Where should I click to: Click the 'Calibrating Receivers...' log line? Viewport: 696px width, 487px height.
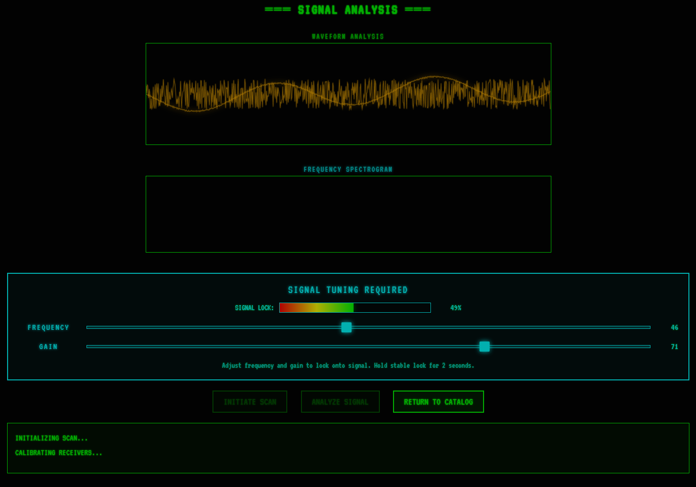coord(59,453)
